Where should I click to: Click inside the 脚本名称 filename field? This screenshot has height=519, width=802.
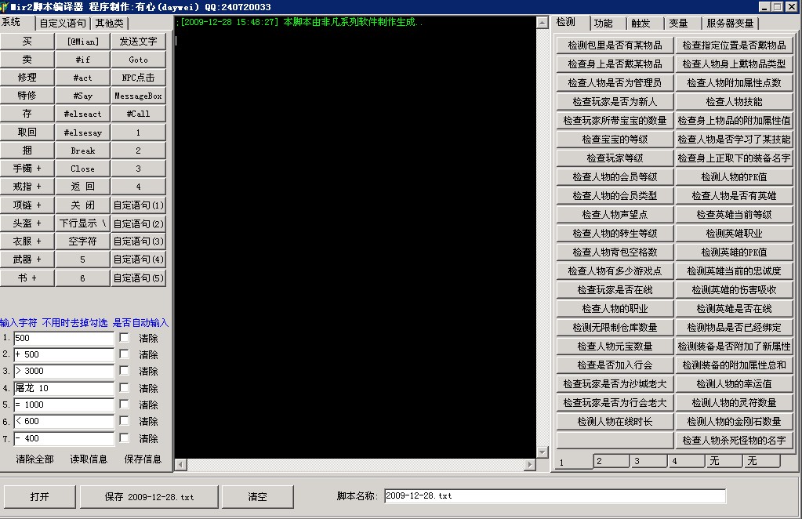click(x=549, y=495)
